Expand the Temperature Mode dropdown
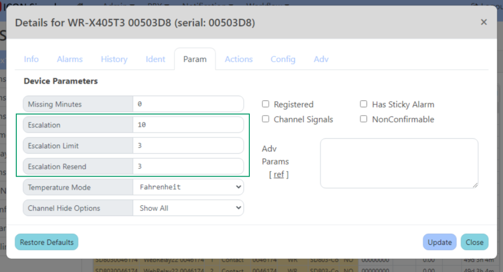The width and height of the screenshot is (503, 272). (188, 187)
